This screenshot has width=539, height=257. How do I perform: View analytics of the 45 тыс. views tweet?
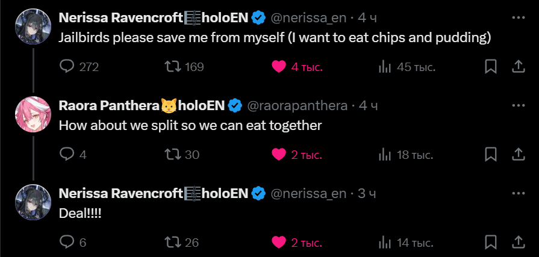[384, 66]
